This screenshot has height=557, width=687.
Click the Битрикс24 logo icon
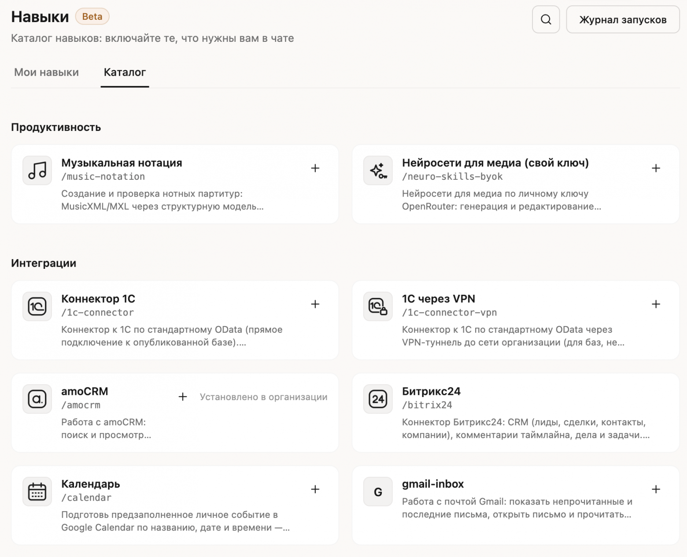tap(378, 399)
